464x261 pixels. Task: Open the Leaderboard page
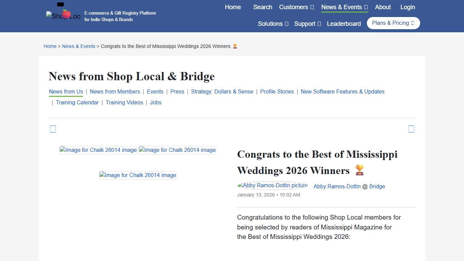point(344,24)
